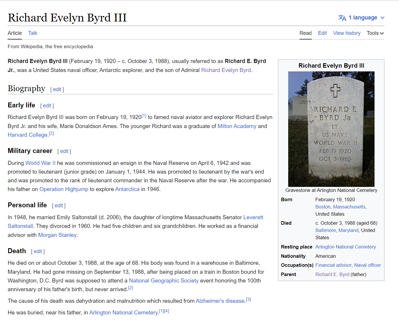Image resolution: width=399 pixels, height=326 pixels.
Task: Open the Massachusetts link in infobox
Action: (349, 207)
